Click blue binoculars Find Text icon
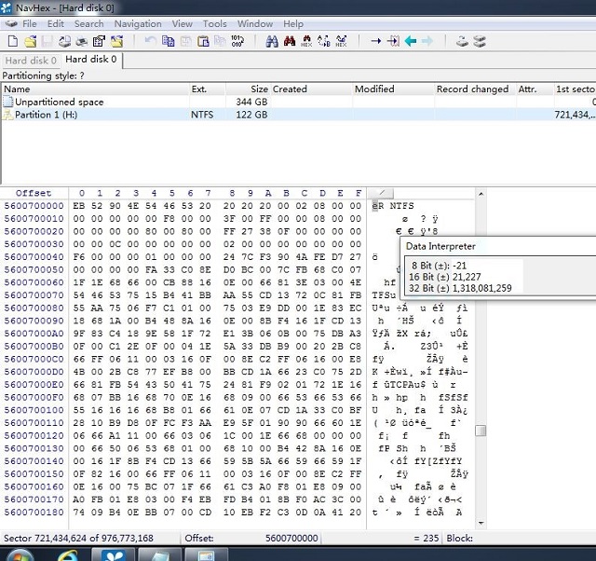Screen dimensions: 596x561 [x=272, y=41]
